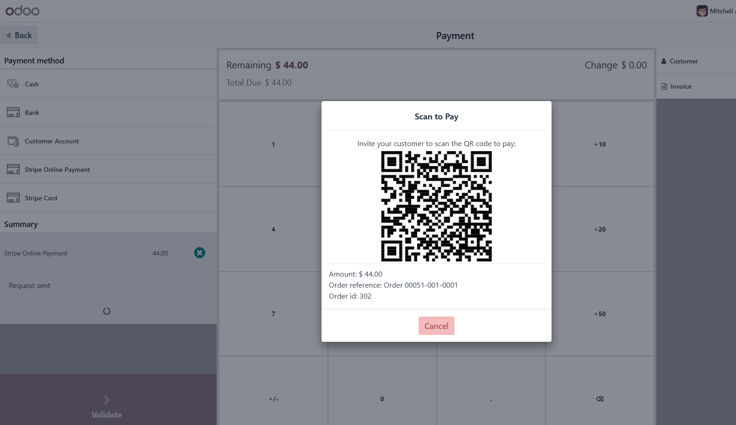Click the loading spinner under Request sent
Screen dimensions: 736x425
107,311
